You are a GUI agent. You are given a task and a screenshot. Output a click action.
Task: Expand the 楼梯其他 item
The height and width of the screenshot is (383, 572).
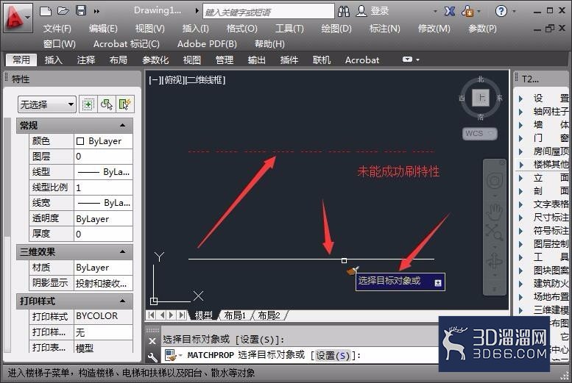click(x=521, y=165)
